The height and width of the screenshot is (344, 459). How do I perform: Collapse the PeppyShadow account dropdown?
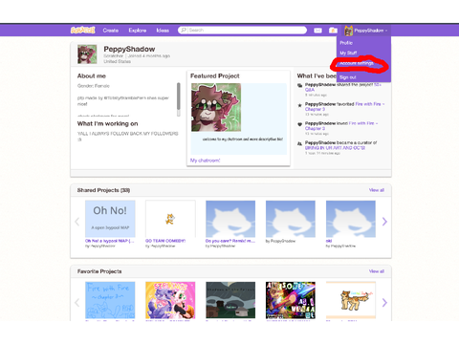click(x=365, y=31)
